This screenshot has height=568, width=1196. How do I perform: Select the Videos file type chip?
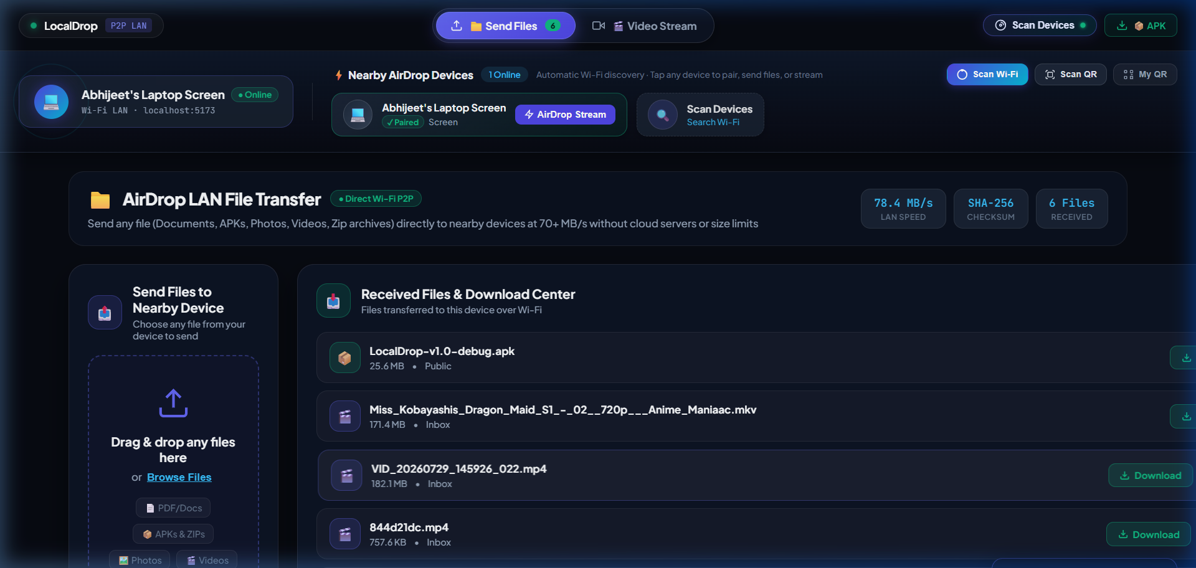[x=207, y=560]
